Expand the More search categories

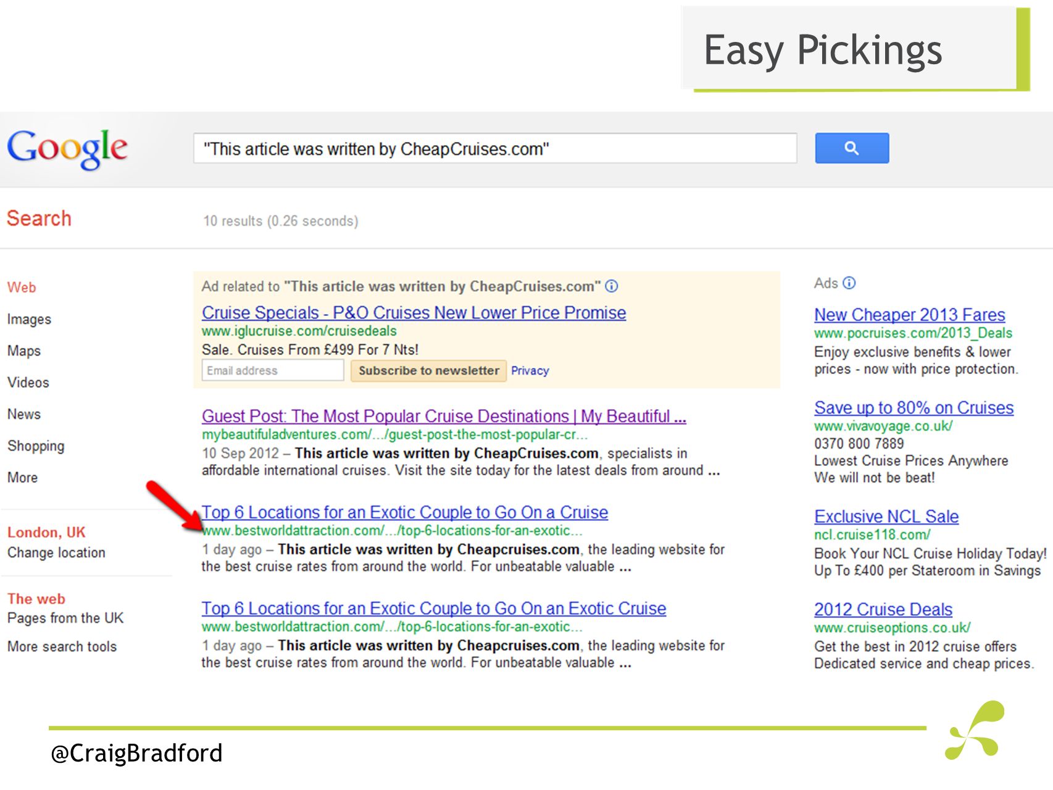click(22, 478)
